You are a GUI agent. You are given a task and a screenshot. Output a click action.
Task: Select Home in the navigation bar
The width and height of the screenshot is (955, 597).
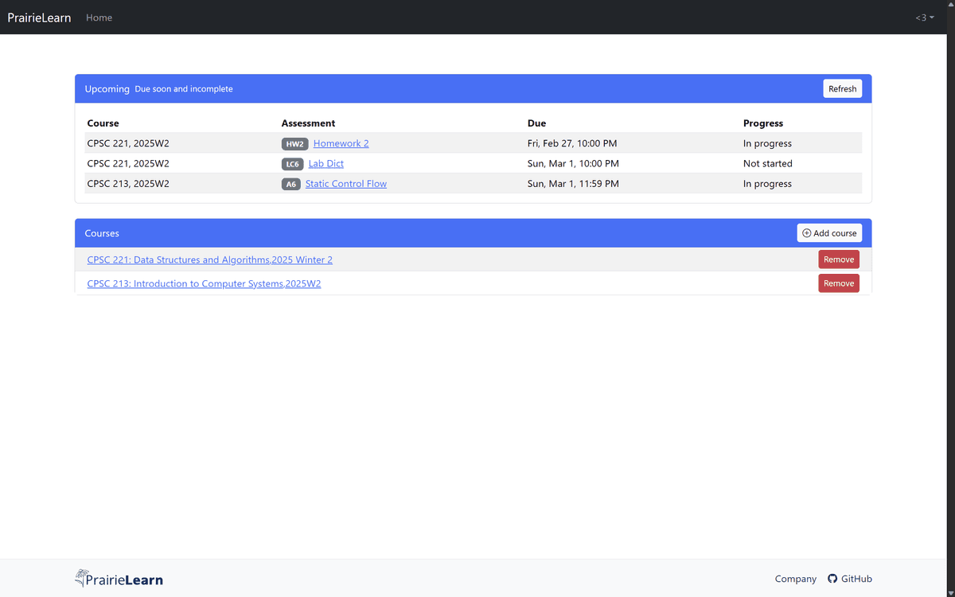click(99, 17)
